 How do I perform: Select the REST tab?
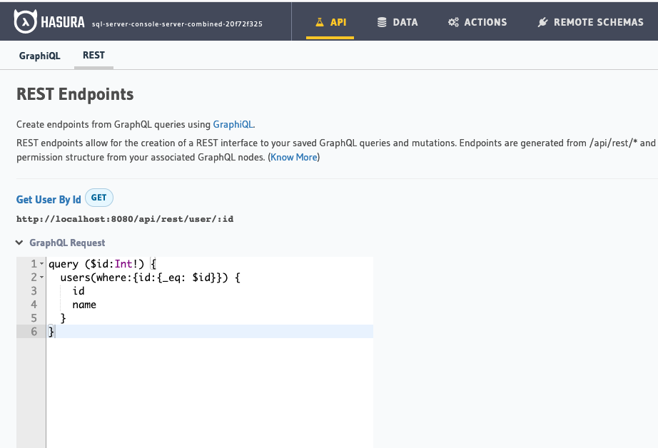pyautogui.click(x=93, y=55)
